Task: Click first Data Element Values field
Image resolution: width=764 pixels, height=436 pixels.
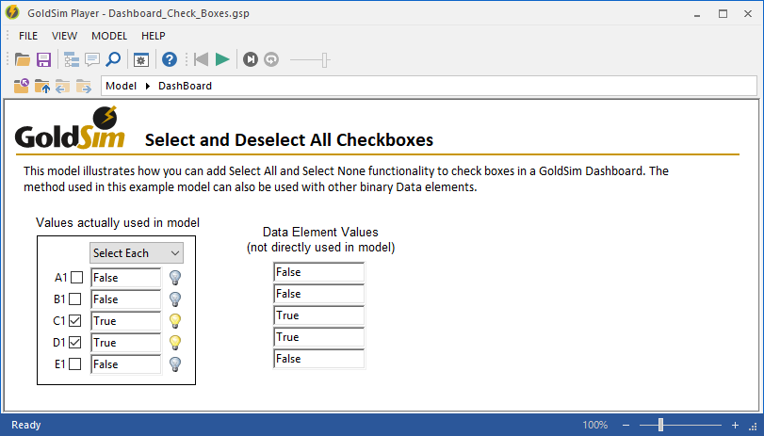Action: pyautogui.click(x=318, y=272)
